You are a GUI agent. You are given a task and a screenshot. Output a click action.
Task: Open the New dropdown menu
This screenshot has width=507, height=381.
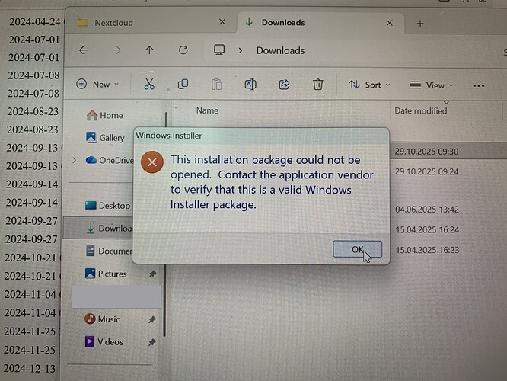97,84
